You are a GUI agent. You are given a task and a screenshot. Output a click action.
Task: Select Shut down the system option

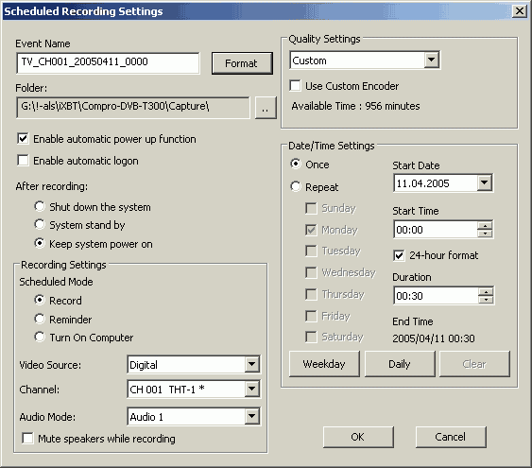pos(40,206)
